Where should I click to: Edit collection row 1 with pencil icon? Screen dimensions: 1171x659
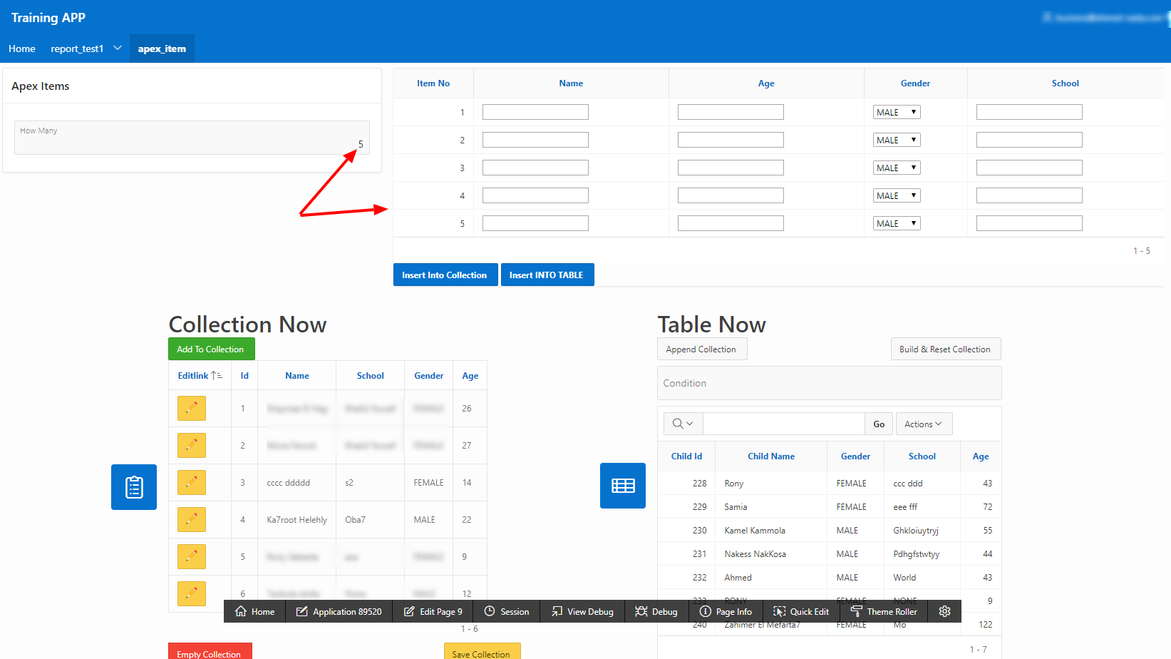point(192,409)
